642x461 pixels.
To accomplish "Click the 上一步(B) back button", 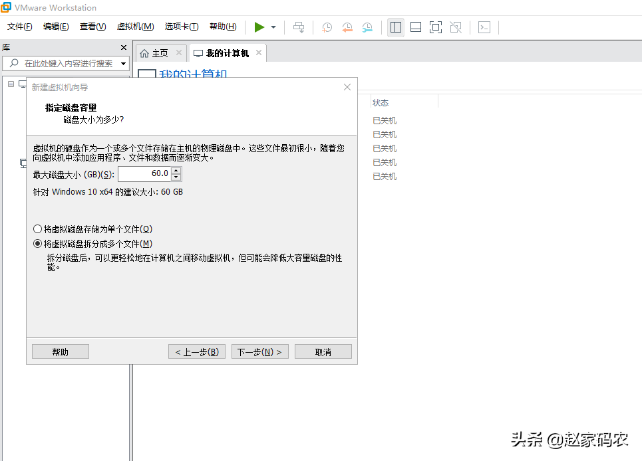I will click(197, 351).
